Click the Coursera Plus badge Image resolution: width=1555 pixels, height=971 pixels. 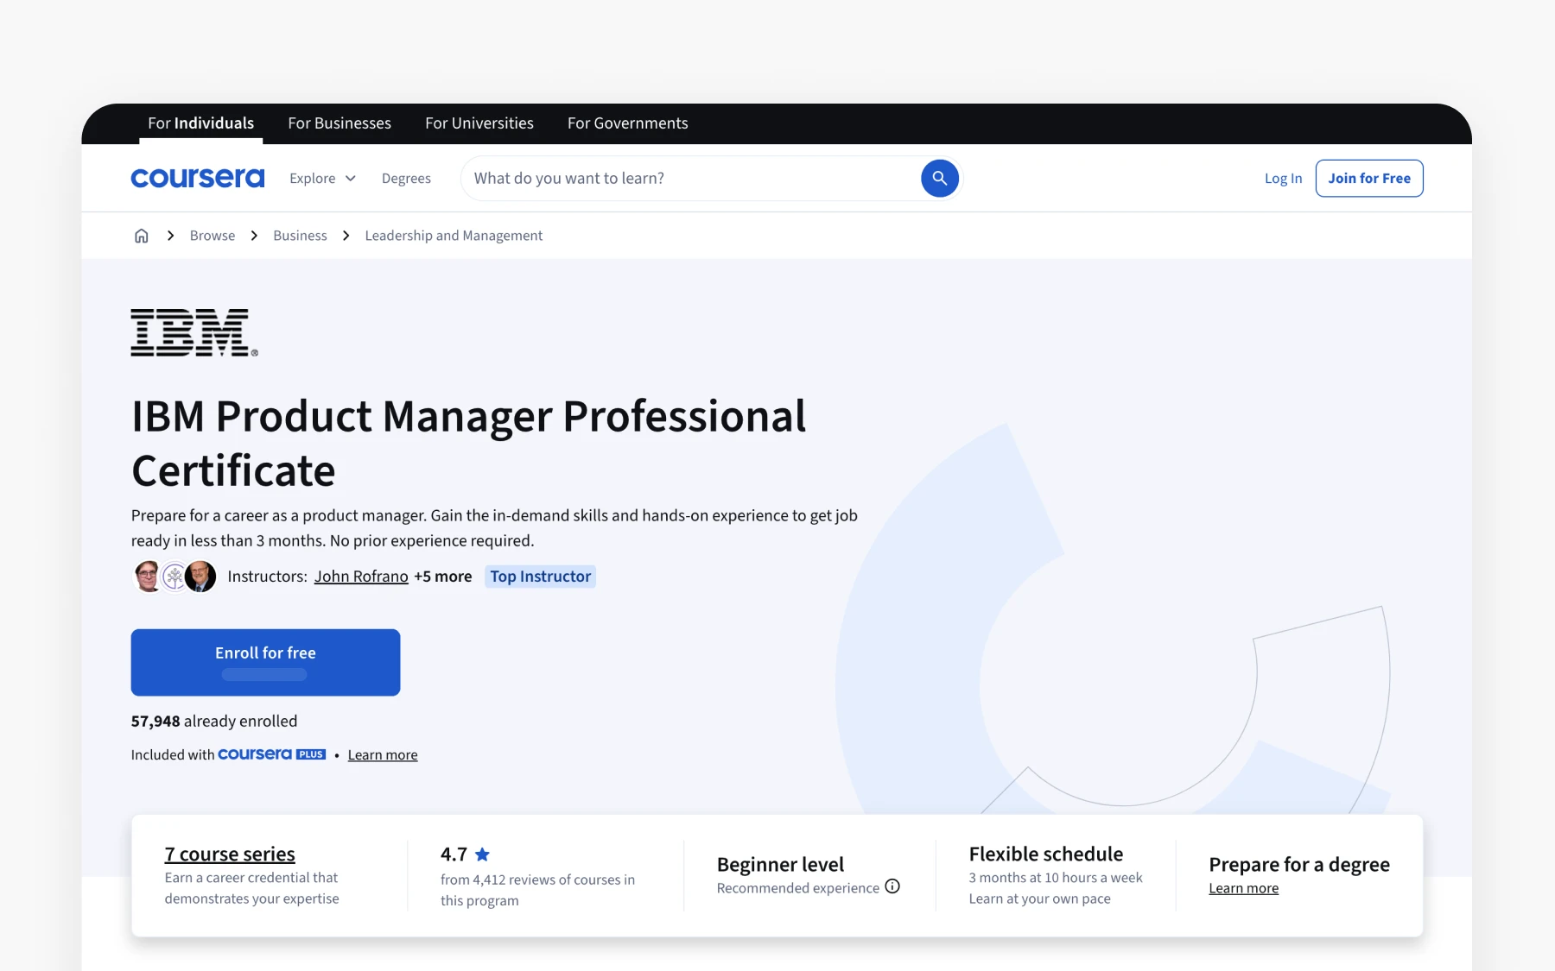pyautogui.click(x=271, y=754)
